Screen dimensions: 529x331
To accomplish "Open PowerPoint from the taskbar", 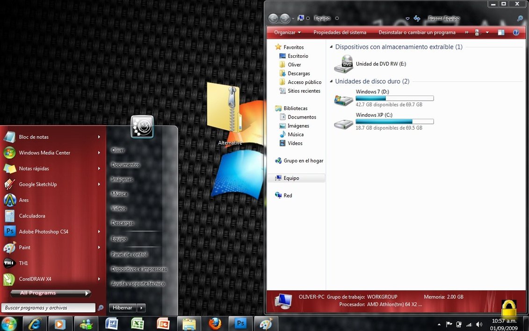I will pos(163,324).
